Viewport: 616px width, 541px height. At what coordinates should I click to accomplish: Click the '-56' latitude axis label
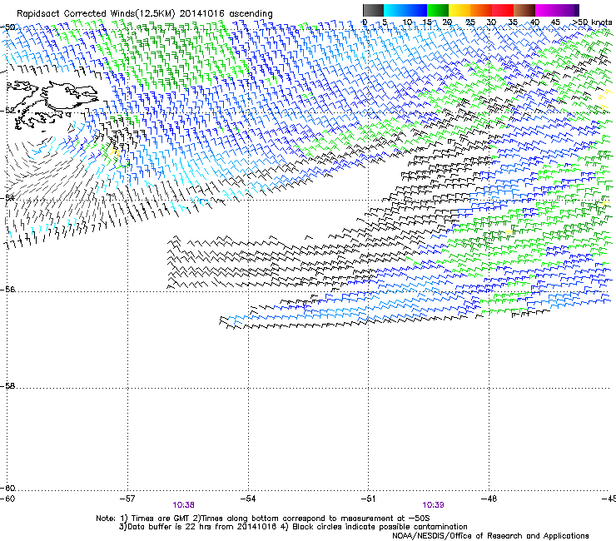click(x=7, y=290)
